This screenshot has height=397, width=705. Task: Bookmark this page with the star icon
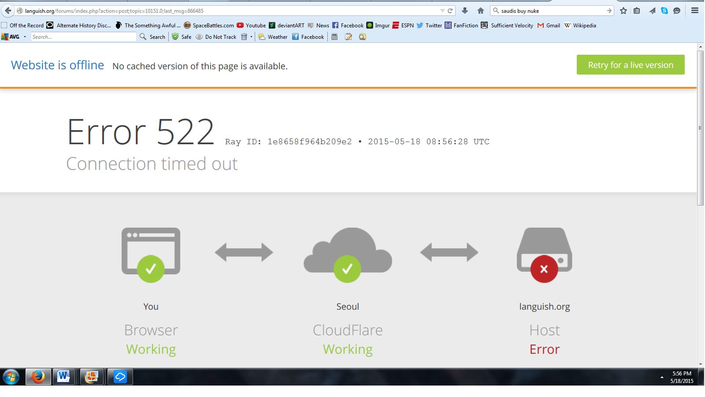[623, 11]
